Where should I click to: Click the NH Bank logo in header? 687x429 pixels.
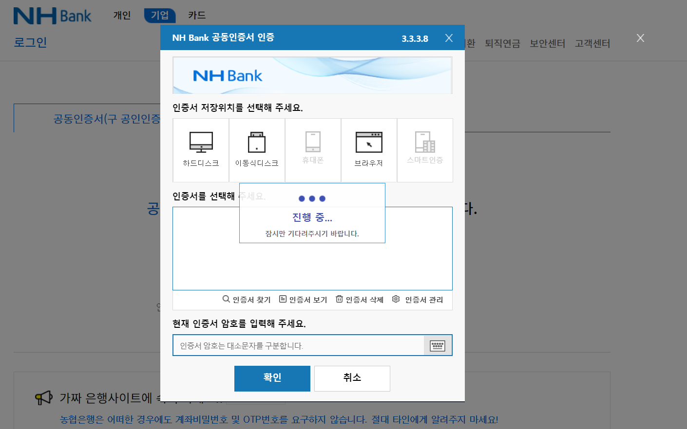[53, 16]
